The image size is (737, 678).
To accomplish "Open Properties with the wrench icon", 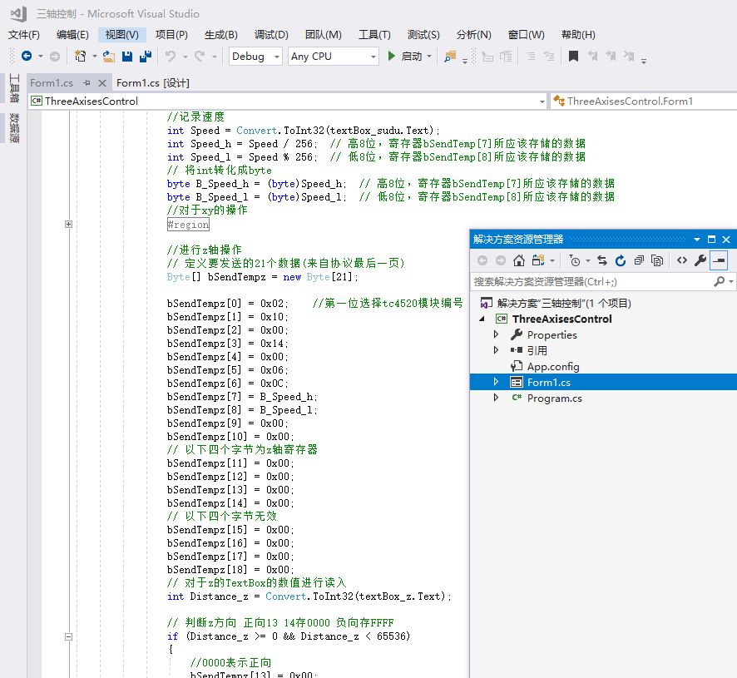I will click(700, 260).
